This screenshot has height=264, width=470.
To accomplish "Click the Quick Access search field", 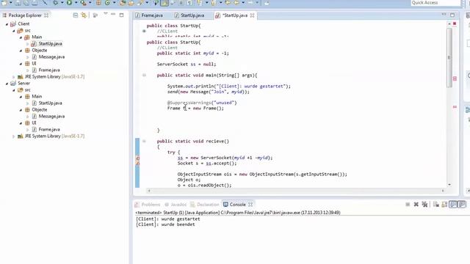I will pos(435,3).
